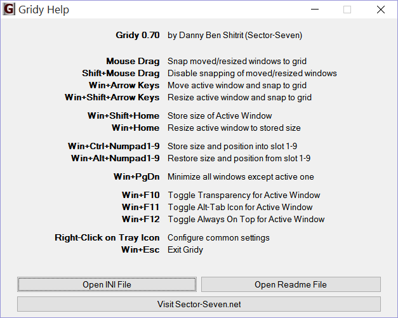Open the Readme File button
The image size is (398, 318).
point(291,284)
